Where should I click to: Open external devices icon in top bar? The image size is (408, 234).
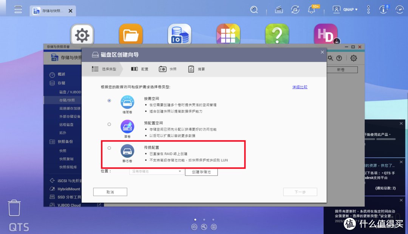pos(295,9)
